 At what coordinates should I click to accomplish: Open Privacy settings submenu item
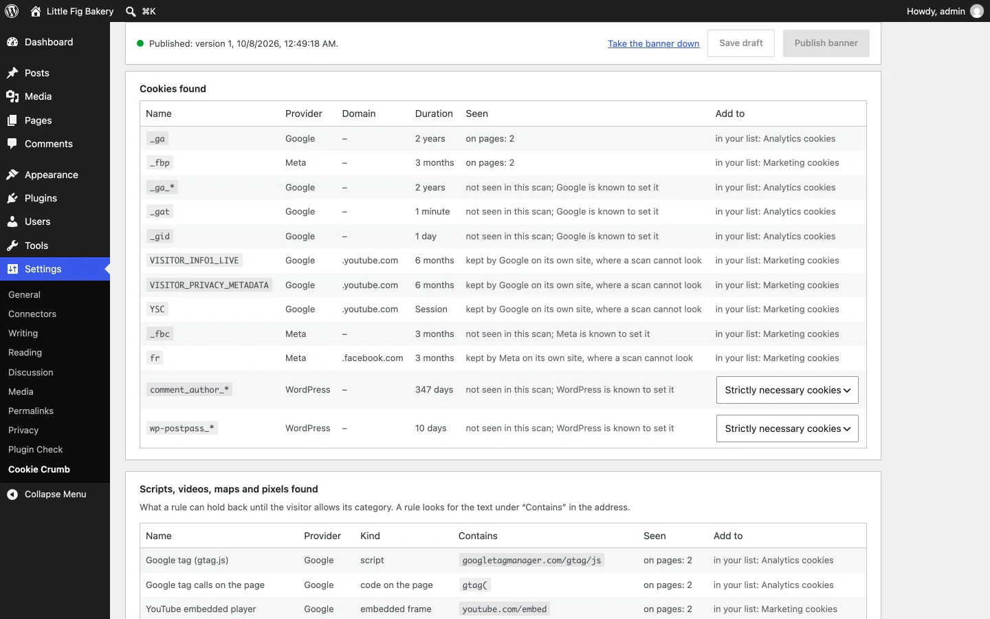coord(23,430)
